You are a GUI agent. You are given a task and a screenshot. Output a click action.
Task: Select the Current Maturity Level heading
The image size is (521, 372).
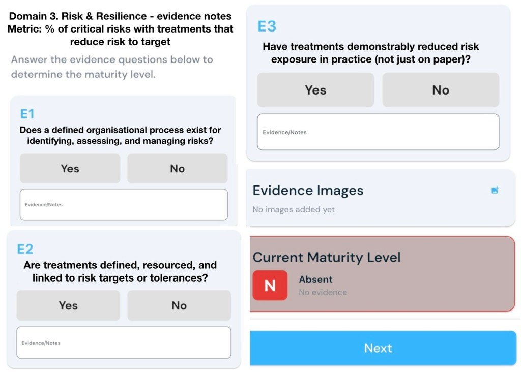[327, 257]
